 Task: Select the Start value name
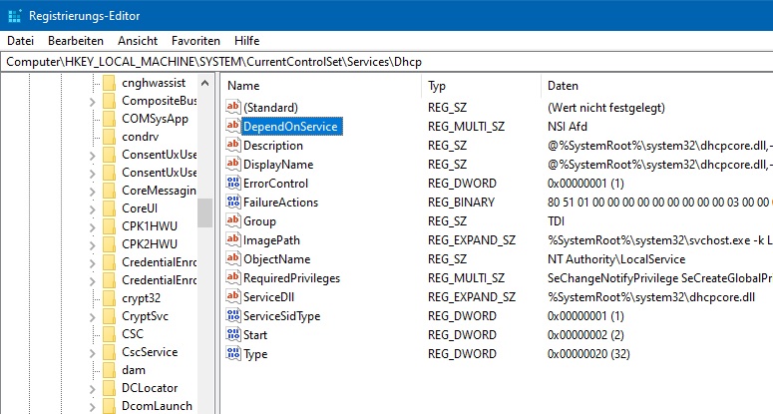click(x=255, y=334)
